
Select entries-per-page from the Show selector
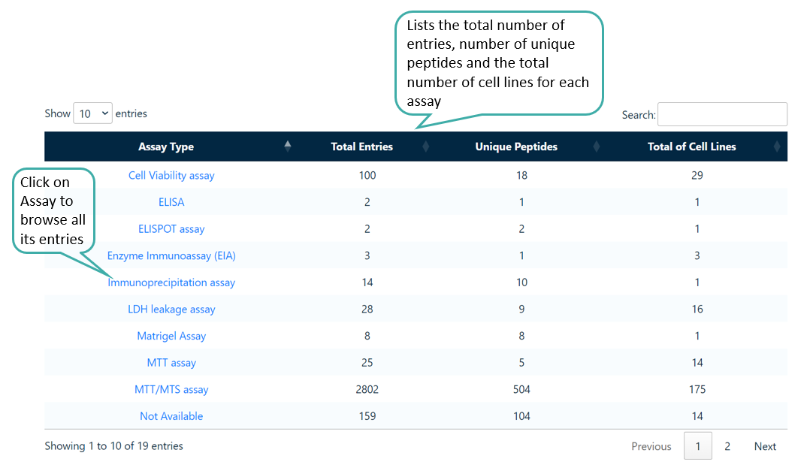tap(92, 113)
